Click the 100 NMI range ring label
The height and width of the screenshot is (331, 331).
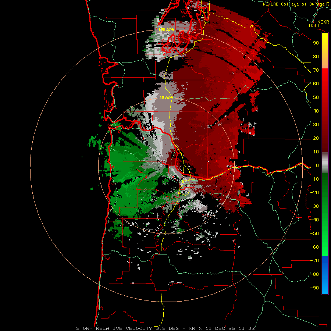(x=166, y=29)
